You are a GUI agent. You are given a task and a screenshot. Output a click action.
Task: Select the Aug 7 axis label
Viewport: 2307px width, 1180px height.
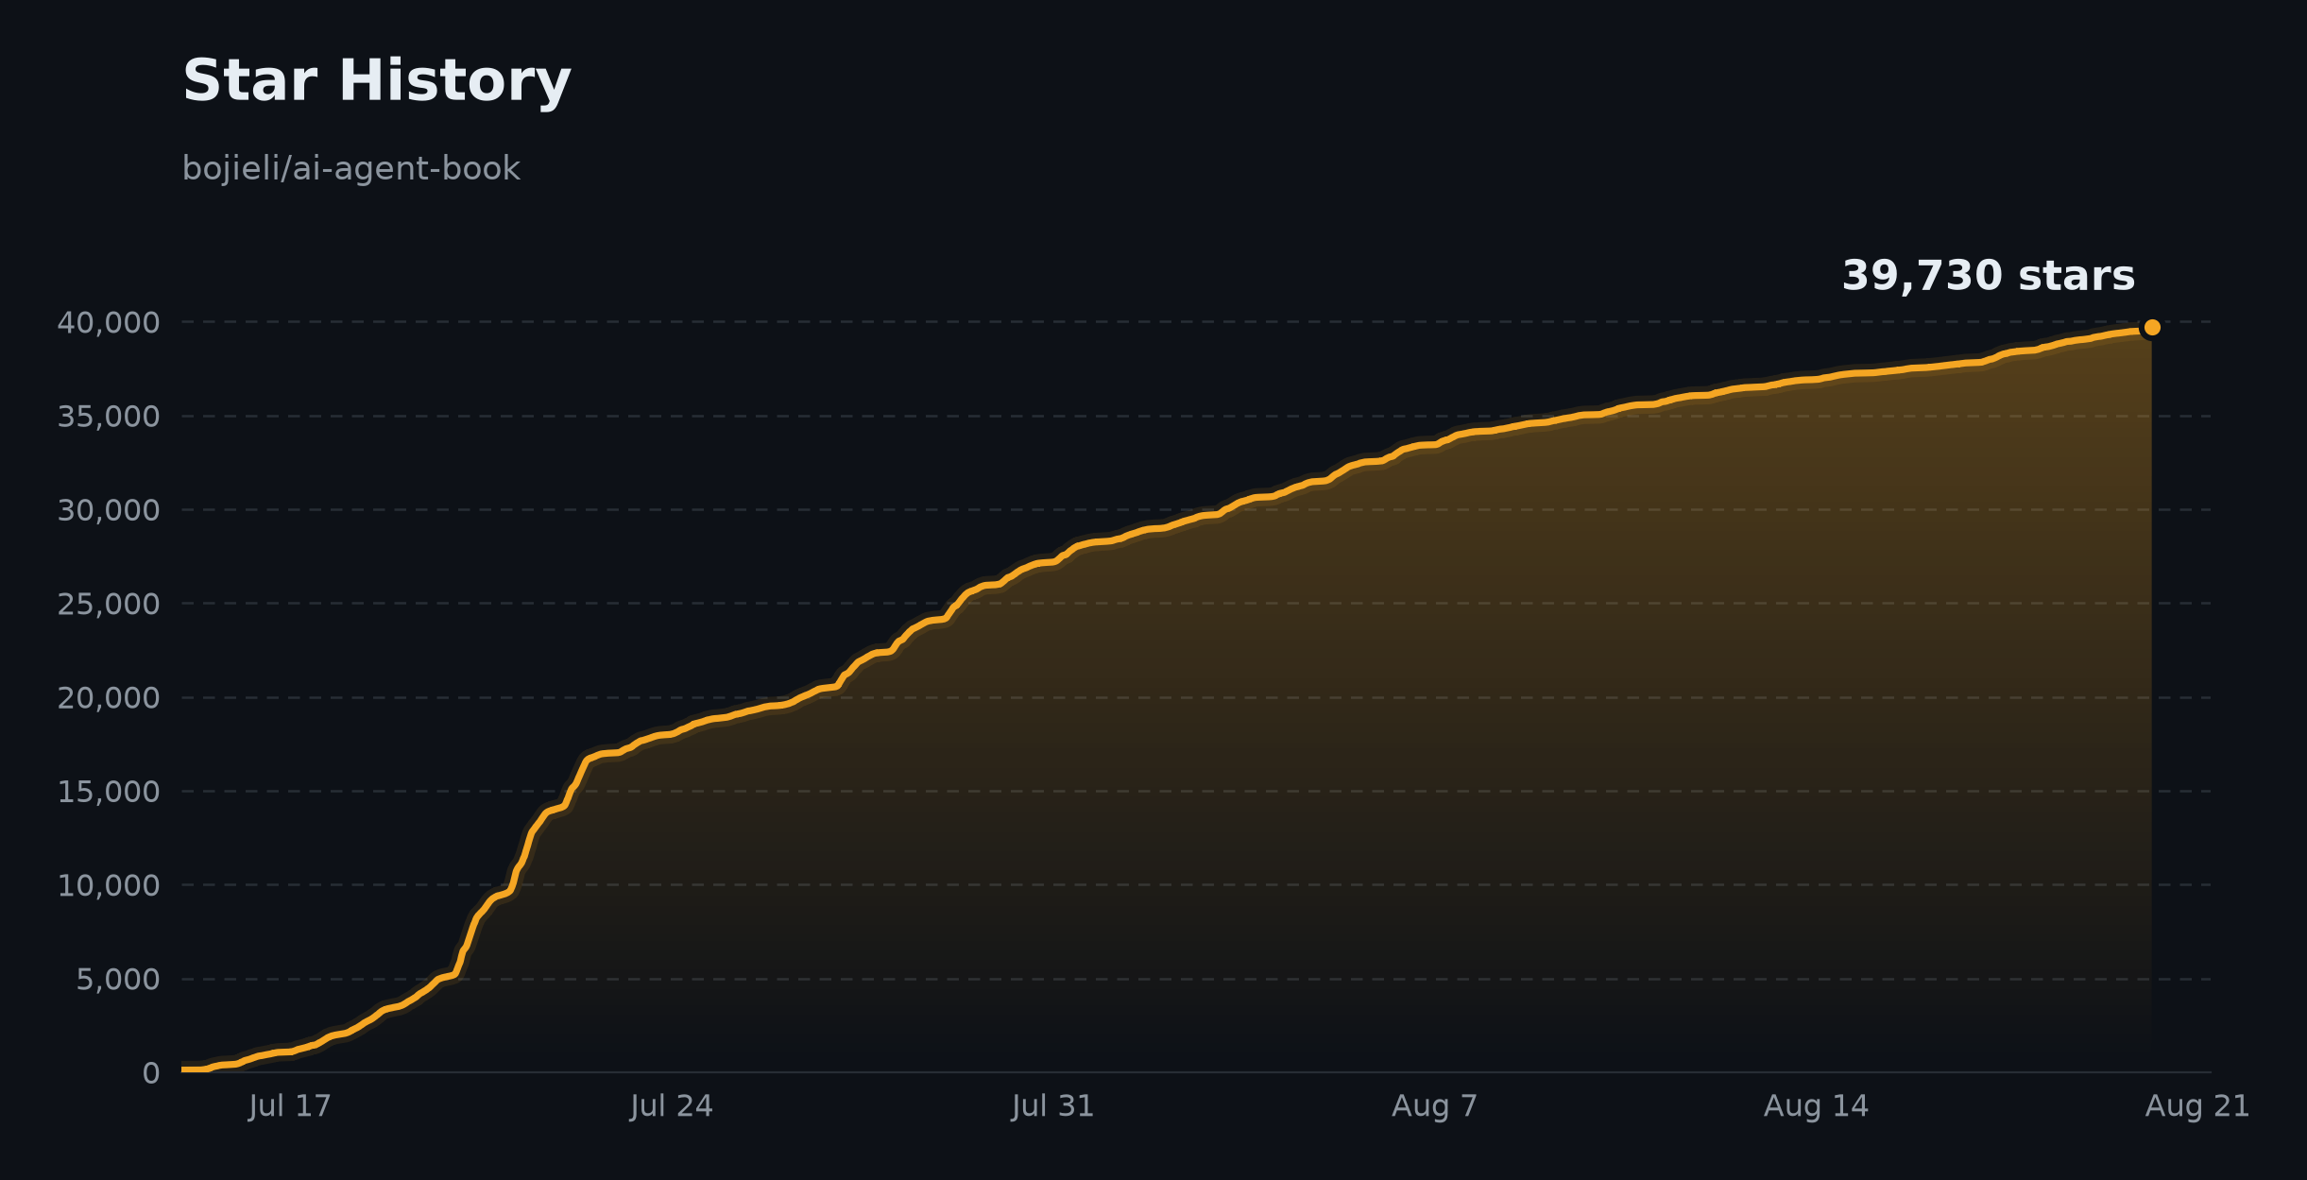(x=1434, y=1106)
